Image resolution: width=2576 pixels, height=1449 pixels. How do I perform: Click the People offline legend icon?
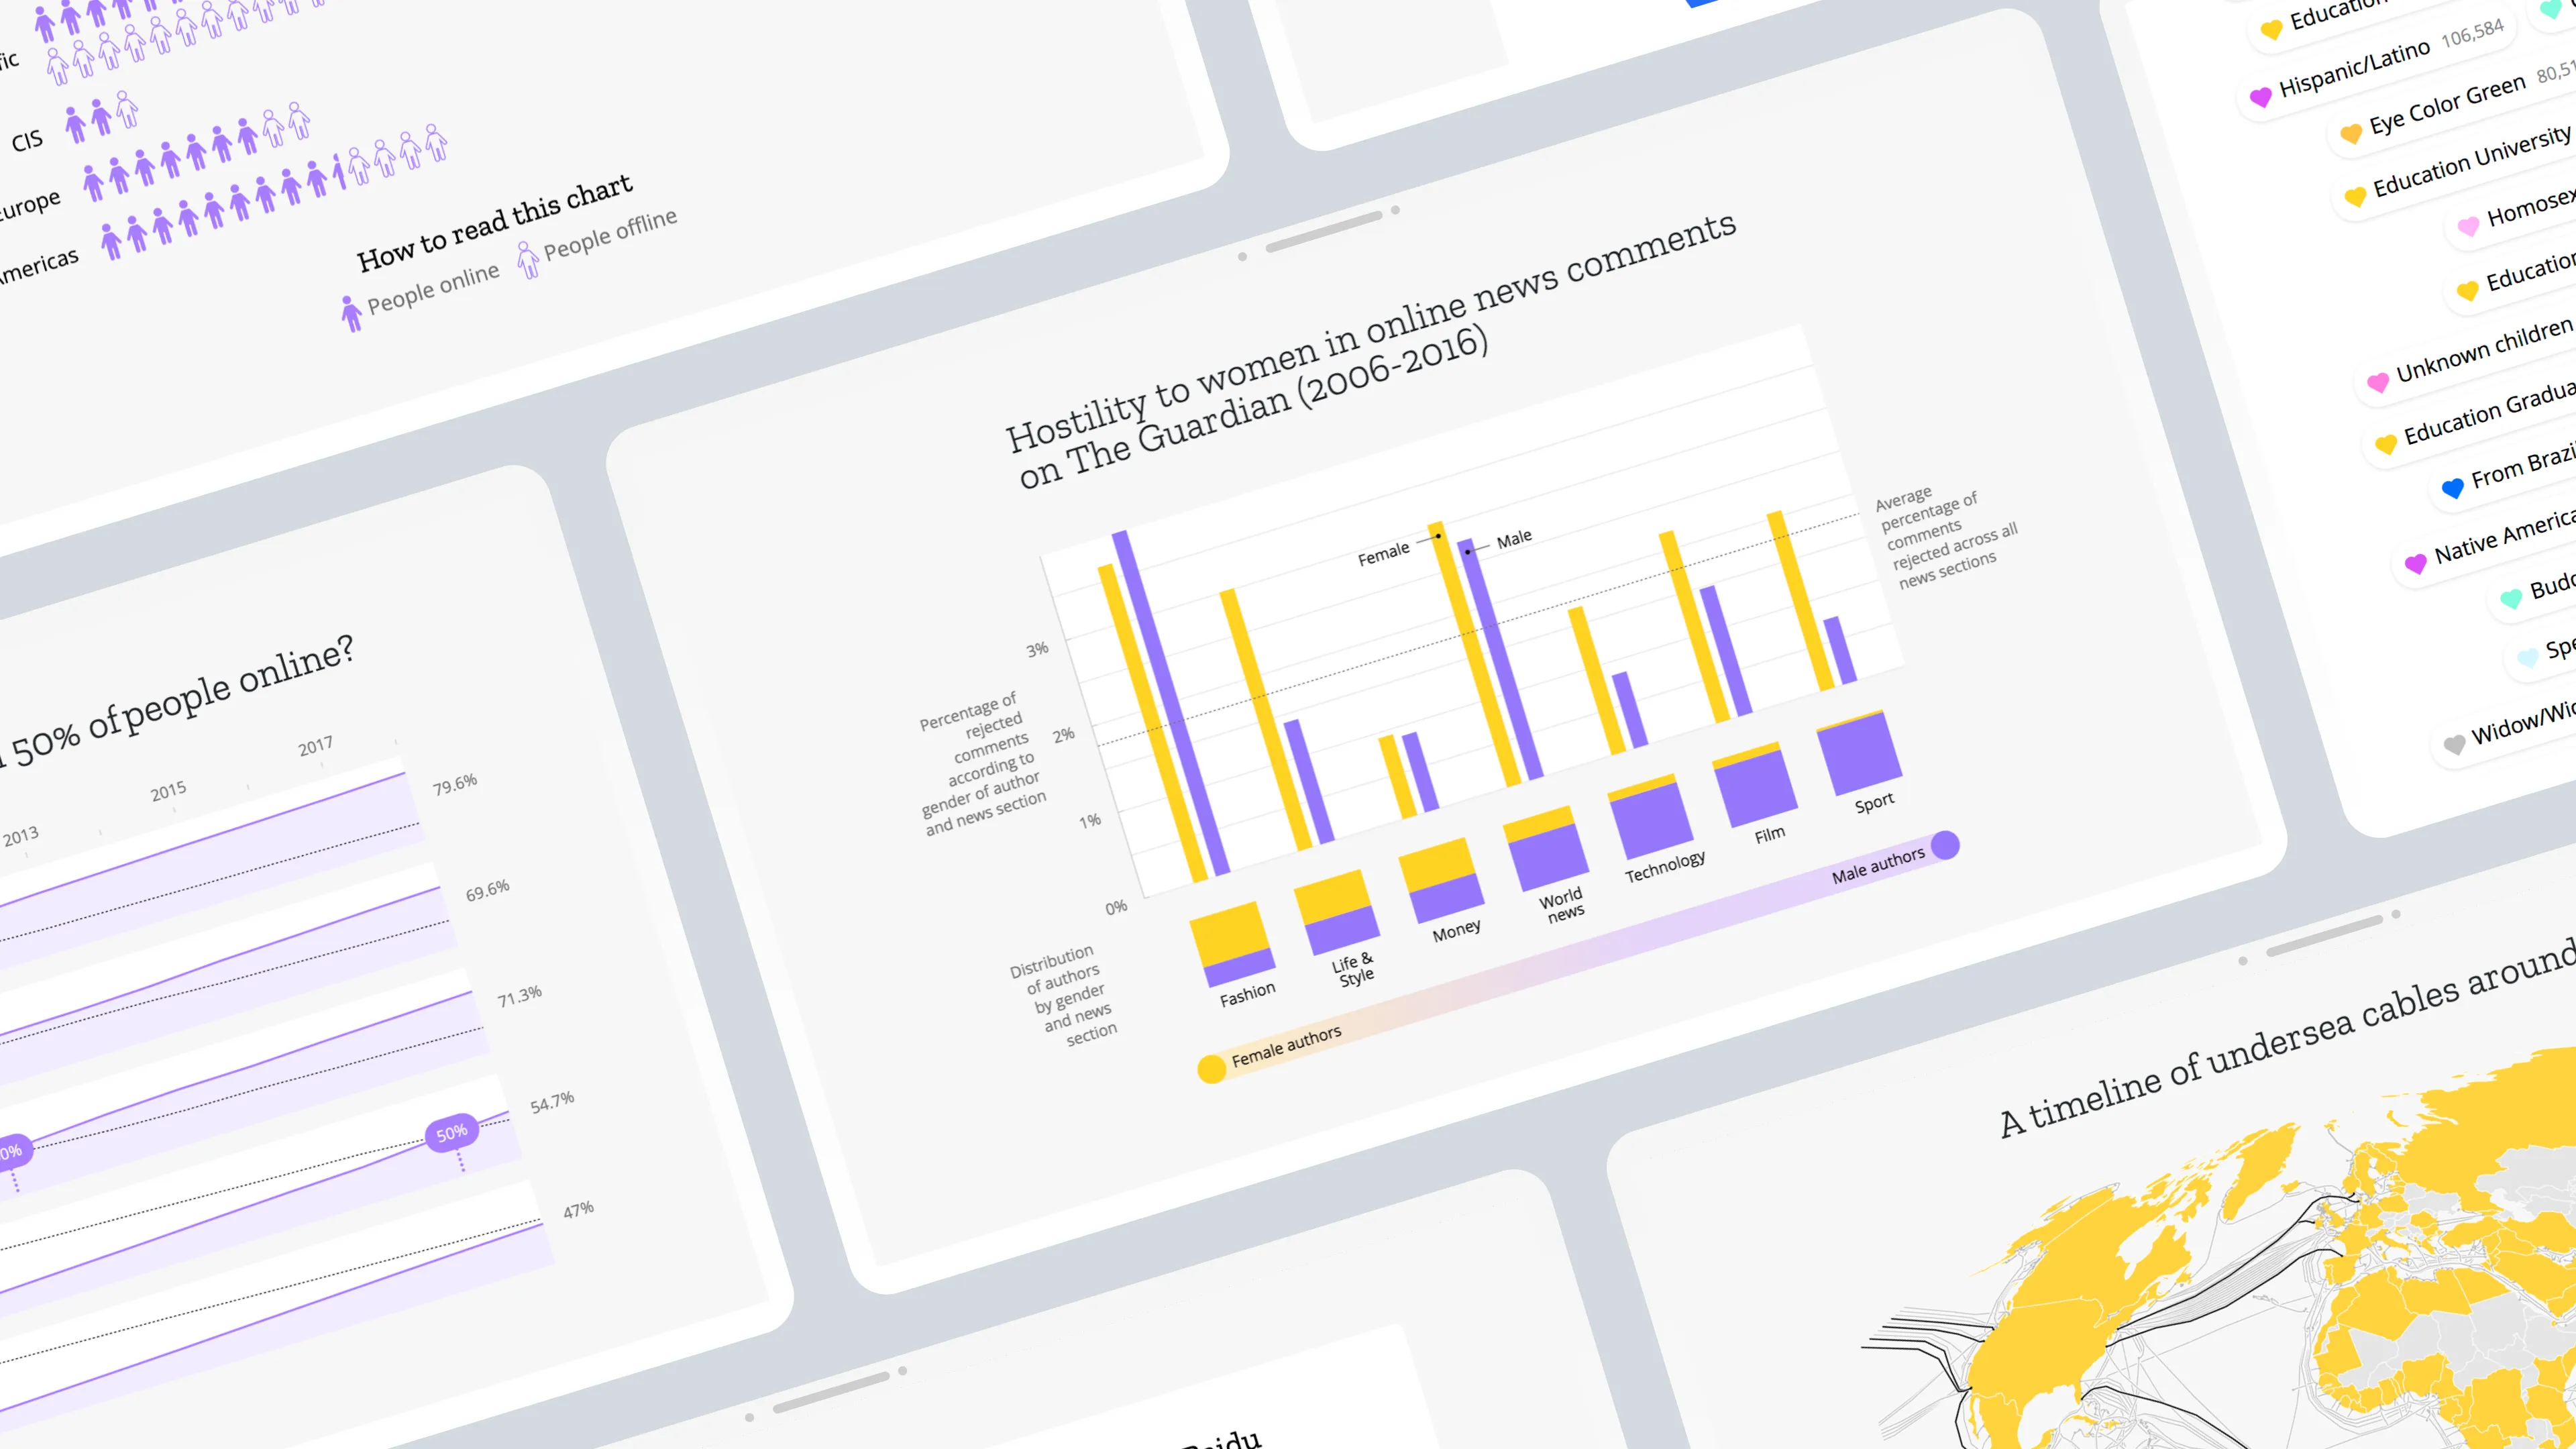528,259
